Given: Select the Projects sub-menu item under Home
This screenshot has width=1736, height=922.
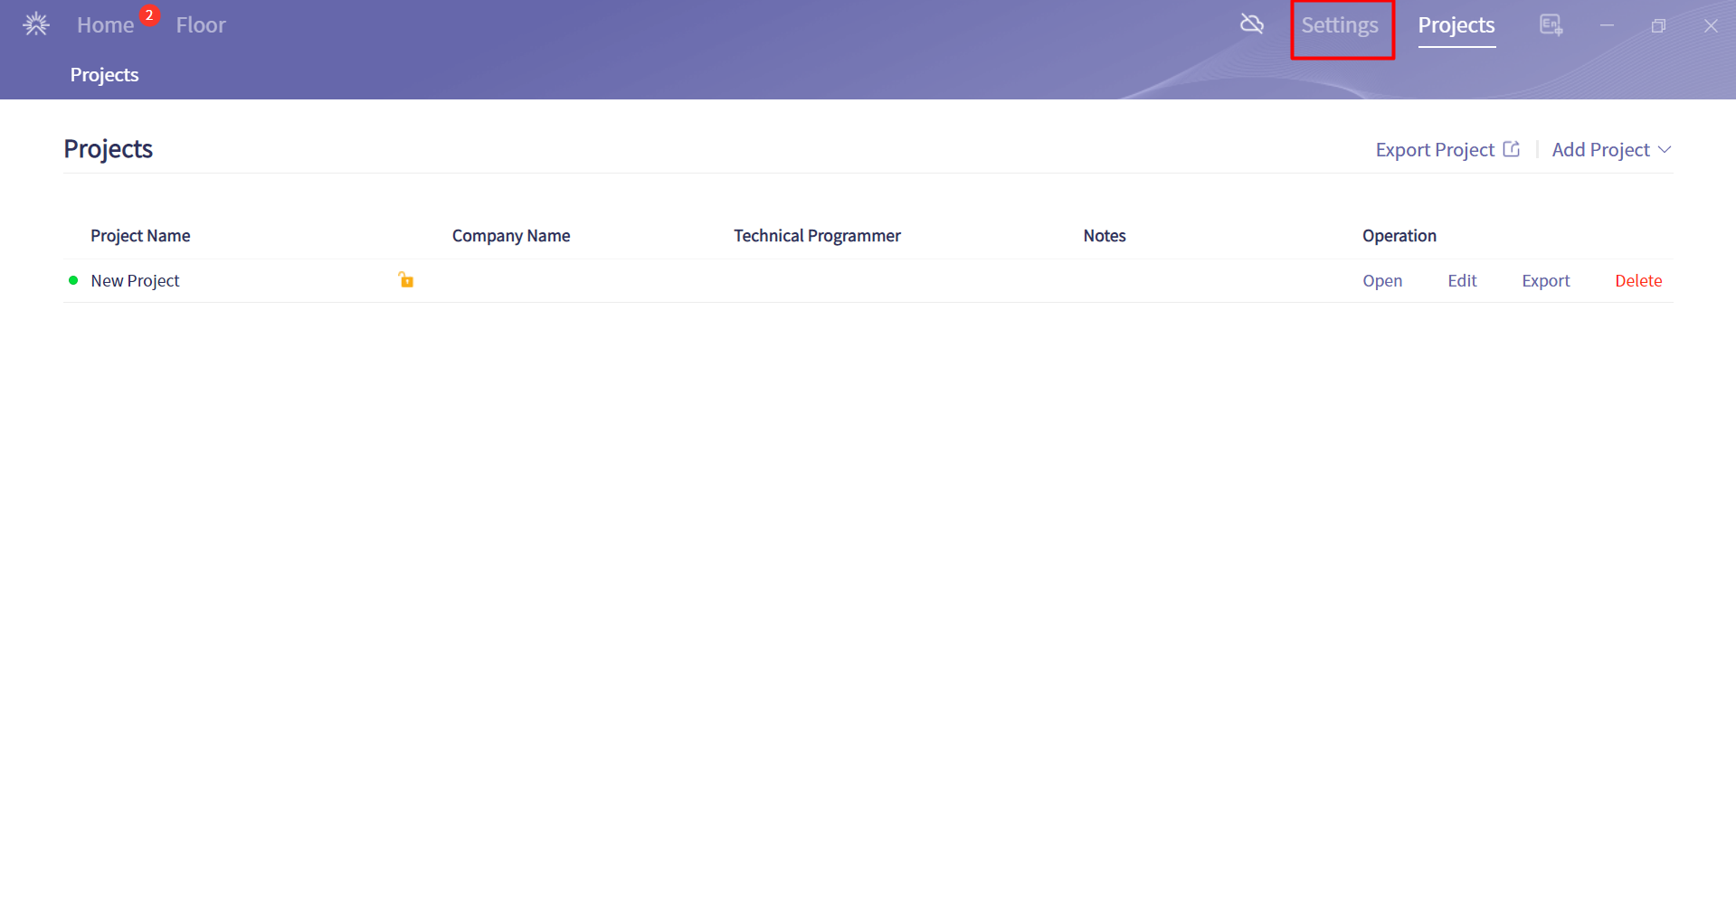Looking at the screenshot, I should 104,75.
